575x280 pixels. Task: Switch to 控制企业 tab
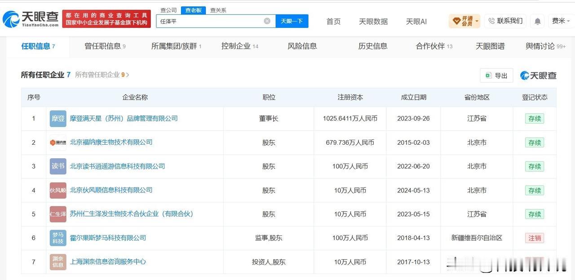point(240,46)
